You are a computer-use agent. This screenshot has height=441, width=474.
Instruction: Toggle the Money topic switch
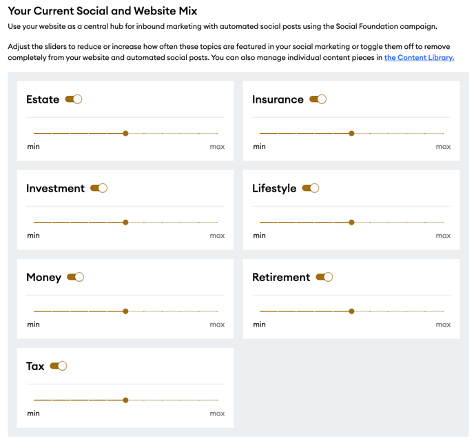click(x=75, y=277)
